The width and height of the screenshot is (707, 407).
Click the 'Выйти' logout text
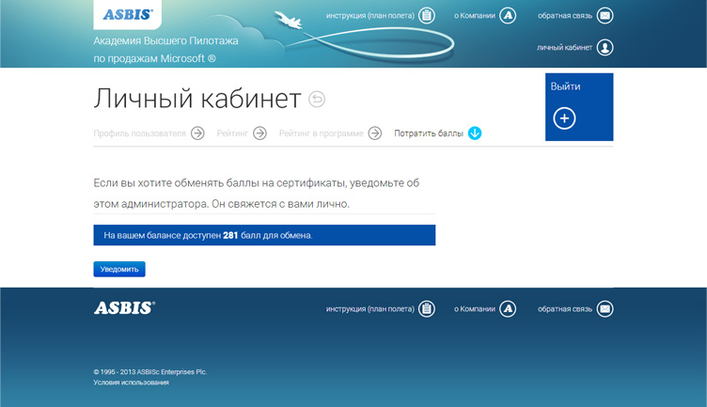tap(565, 86)
